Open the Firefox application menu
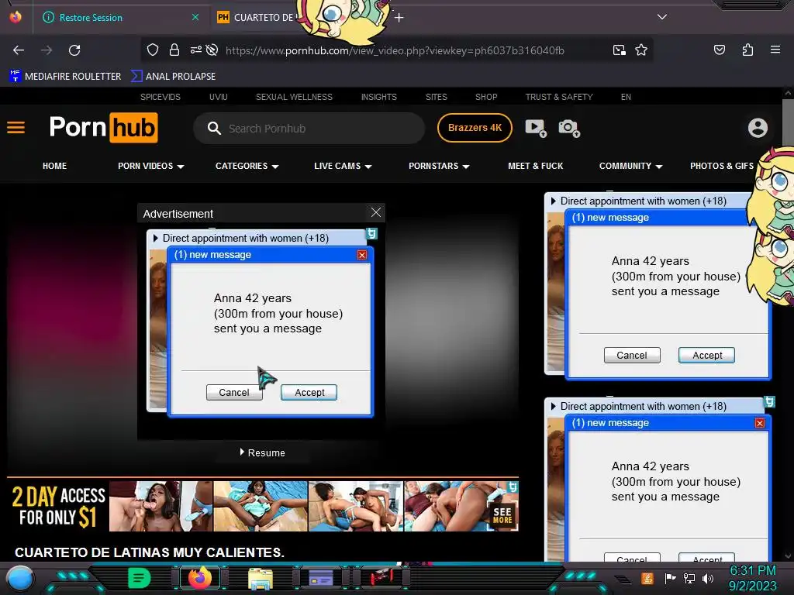794x595 pixels. (775, 50)
